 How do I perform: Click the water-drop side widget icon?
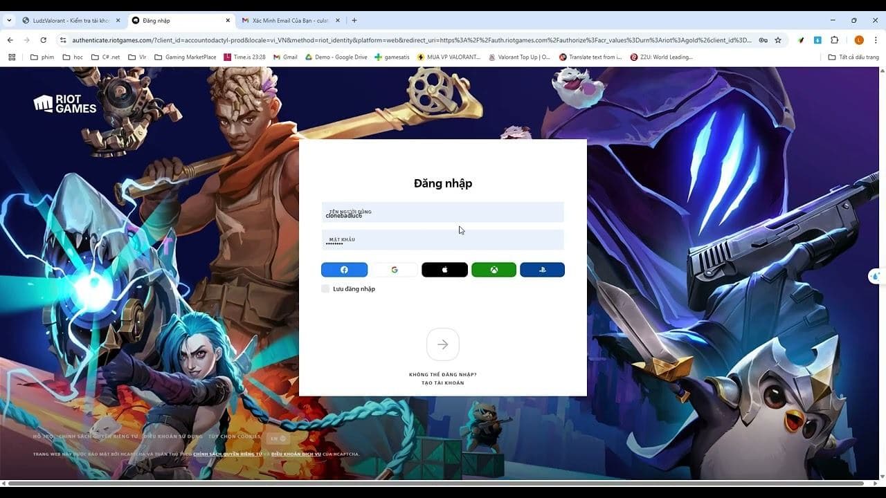pos(876,276)
